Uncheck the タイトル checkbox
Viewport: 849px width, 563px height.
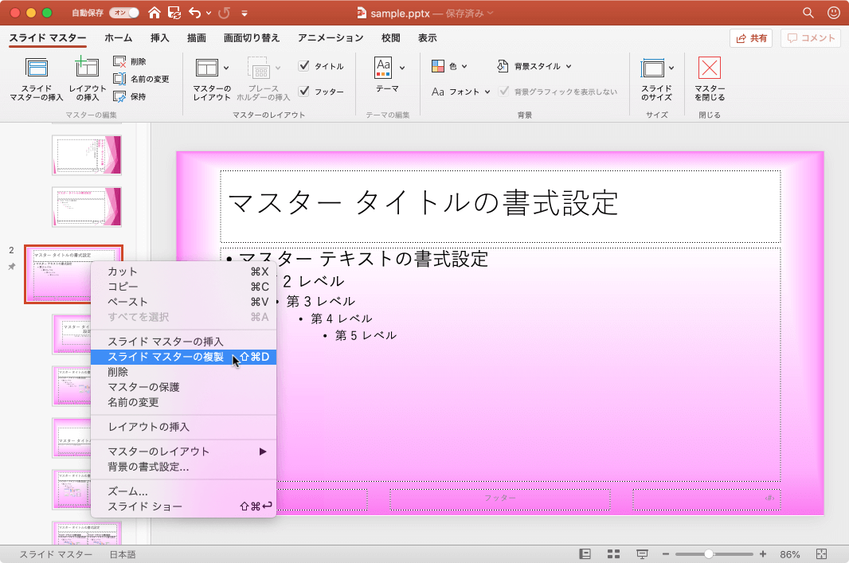[303, 66]
